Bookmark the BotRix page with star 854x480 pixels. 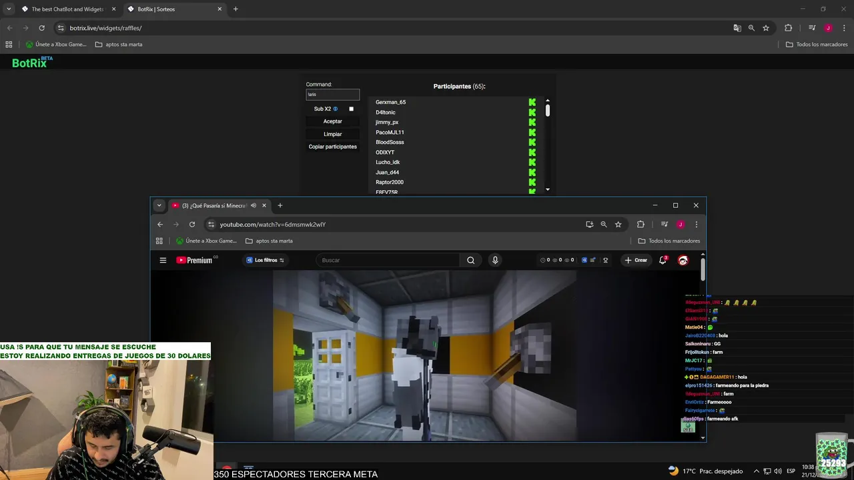(x=766, y=28)
